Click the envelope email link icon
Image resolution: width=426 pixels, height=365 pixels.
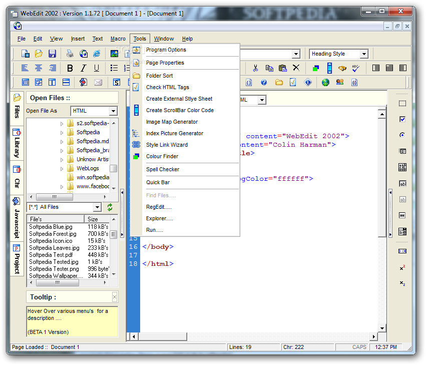coord(98,82)
